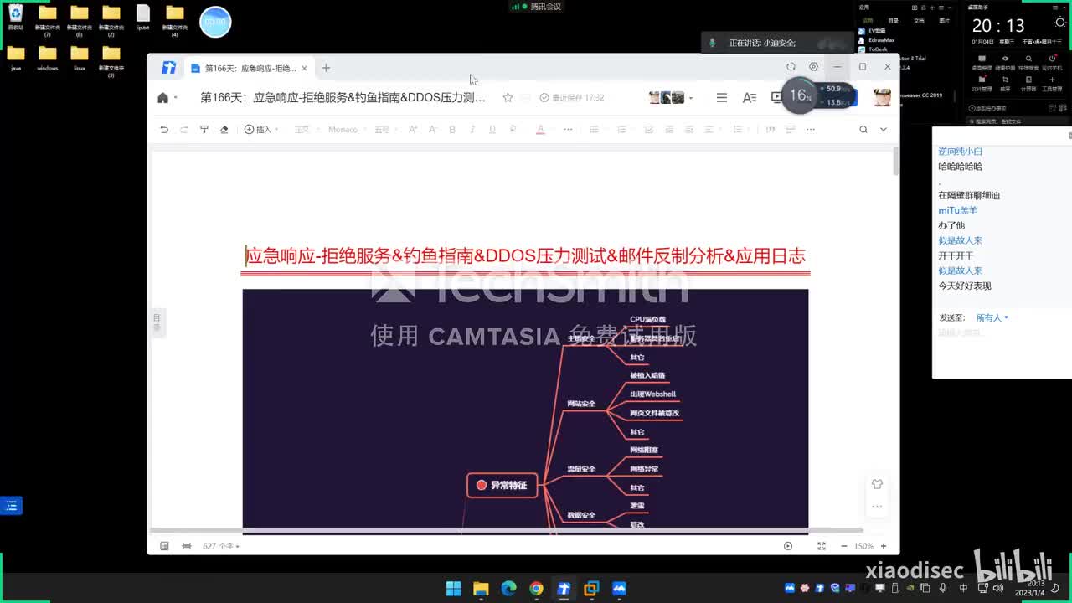The width and height of the screenshot is (1072, 603).
Task: Open the blue floating menu icon at left edge
Action: point(11,506)
